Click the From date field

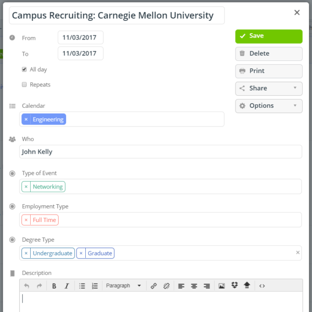(81, 38)
